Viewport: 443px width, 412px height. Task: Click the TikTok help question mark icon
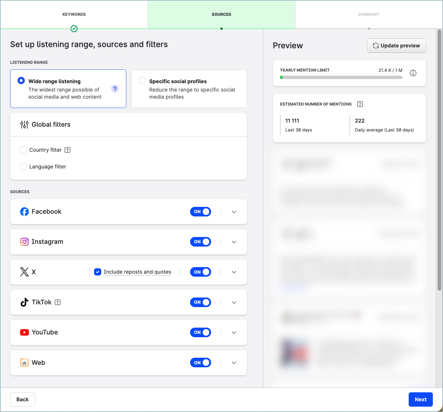pos(58,302)
